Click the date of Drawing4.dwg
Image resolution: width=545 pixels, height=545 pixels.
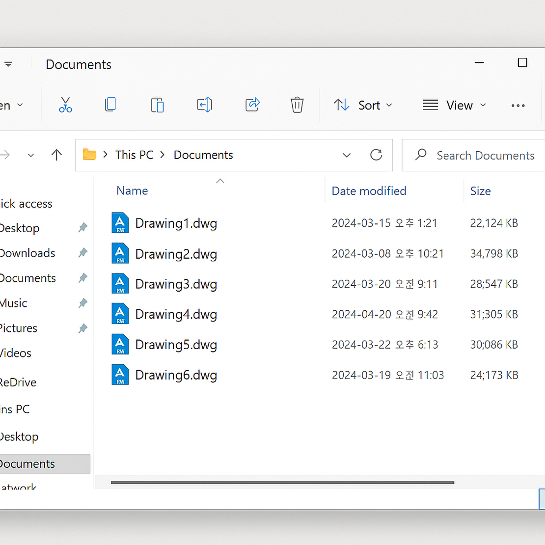[385, 314]
